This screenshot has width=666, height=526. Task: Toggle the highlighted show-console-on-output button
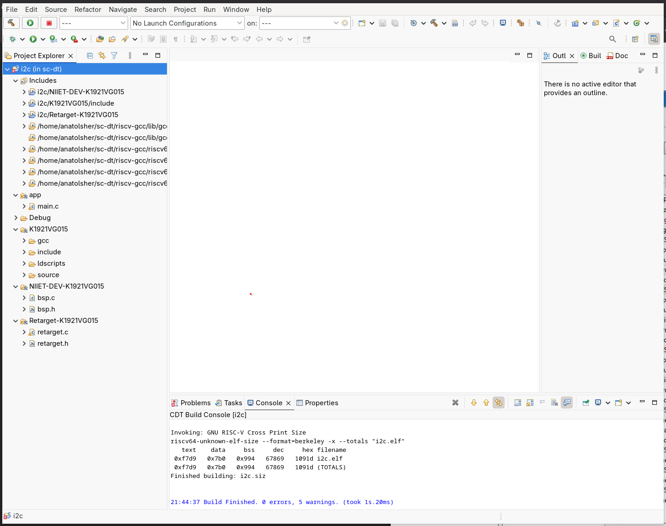click(567, 403)
